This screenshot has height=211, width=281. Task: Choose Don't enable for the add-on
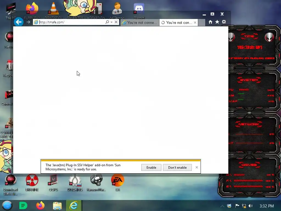[x=178, y=167]
